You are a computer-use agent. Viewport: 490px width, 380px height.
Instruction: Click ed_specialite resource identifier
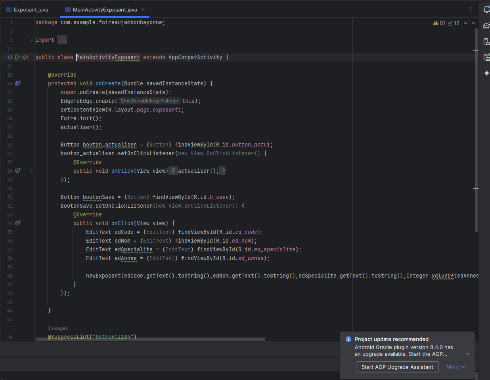point(275,249)
